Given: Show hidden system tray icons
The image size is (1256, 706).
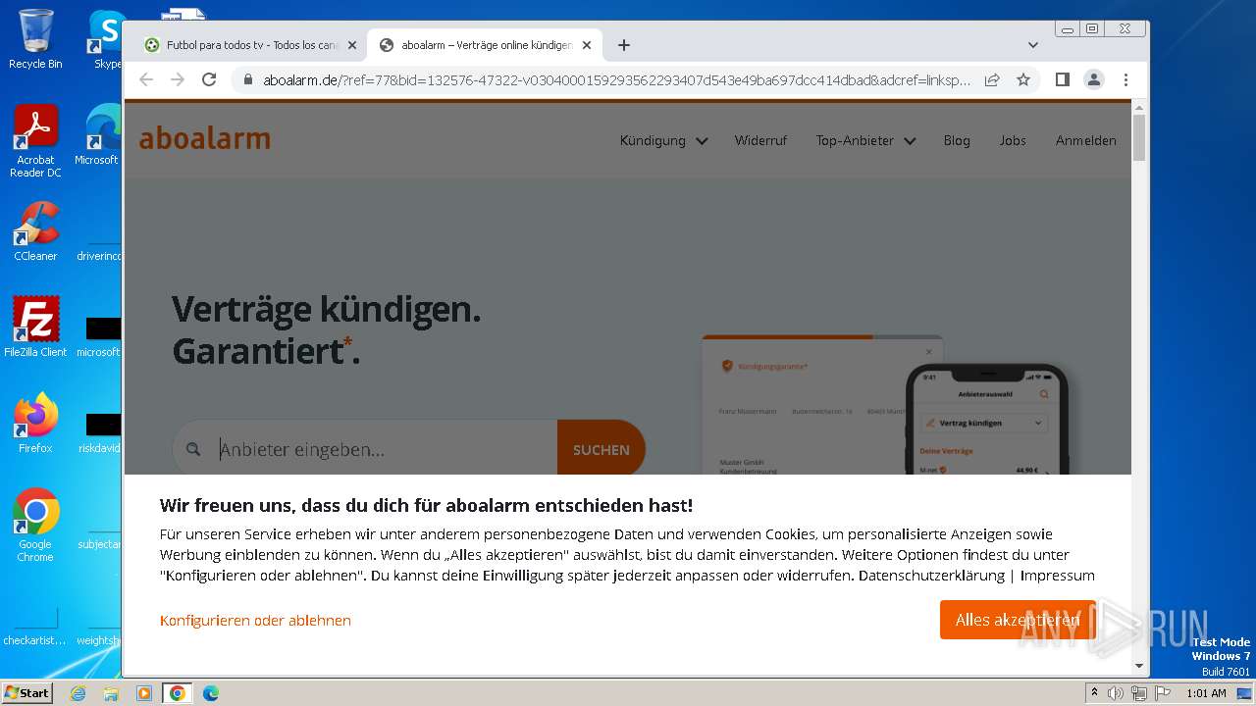Looking at the screenshot, I should click(1095, 693).
